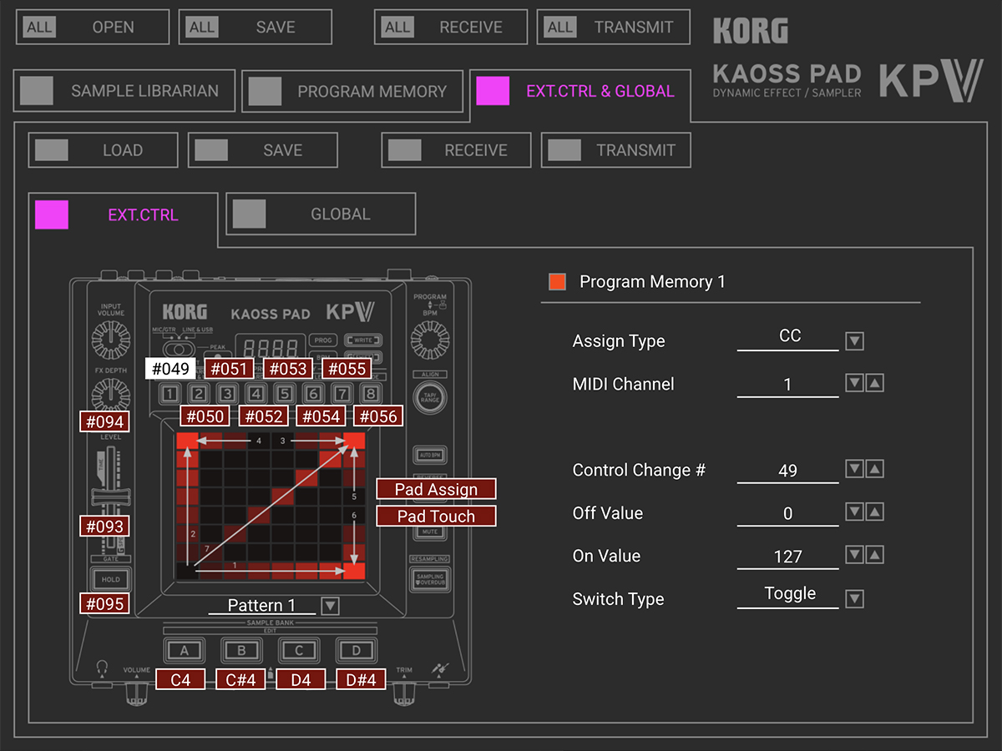Select sample bank A on the device
This screenshot has width=1002, height=751.
tap(184, 650)
